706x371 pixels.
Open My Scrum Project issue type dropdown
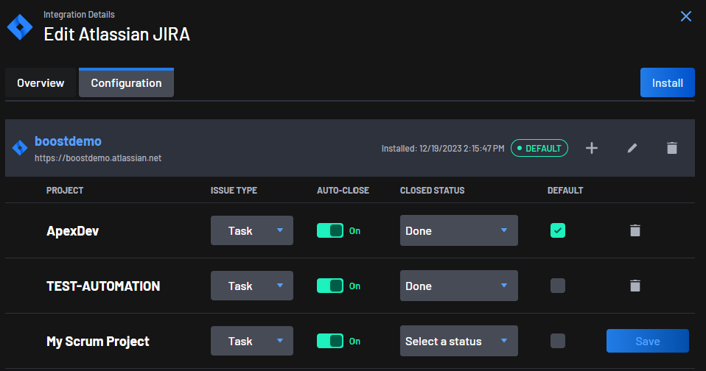tap(252, 341)
